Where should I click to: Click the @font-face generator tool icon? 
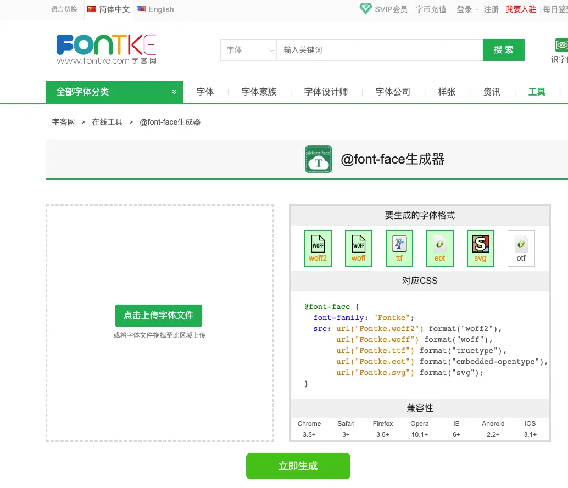[319, 159]
